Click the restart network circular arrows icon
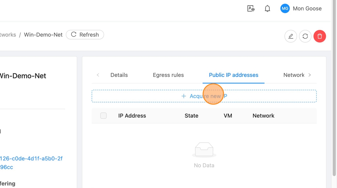337x188 pixels. (x=305, y=36)
